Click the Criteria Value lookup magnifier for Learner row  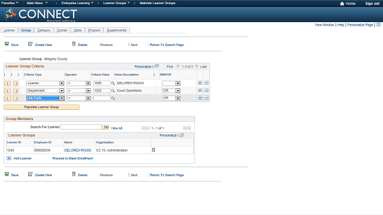113,84
